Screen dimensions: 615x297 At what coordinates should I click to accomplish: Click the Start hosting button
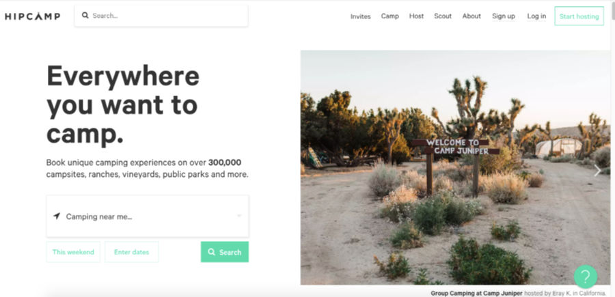579,16
